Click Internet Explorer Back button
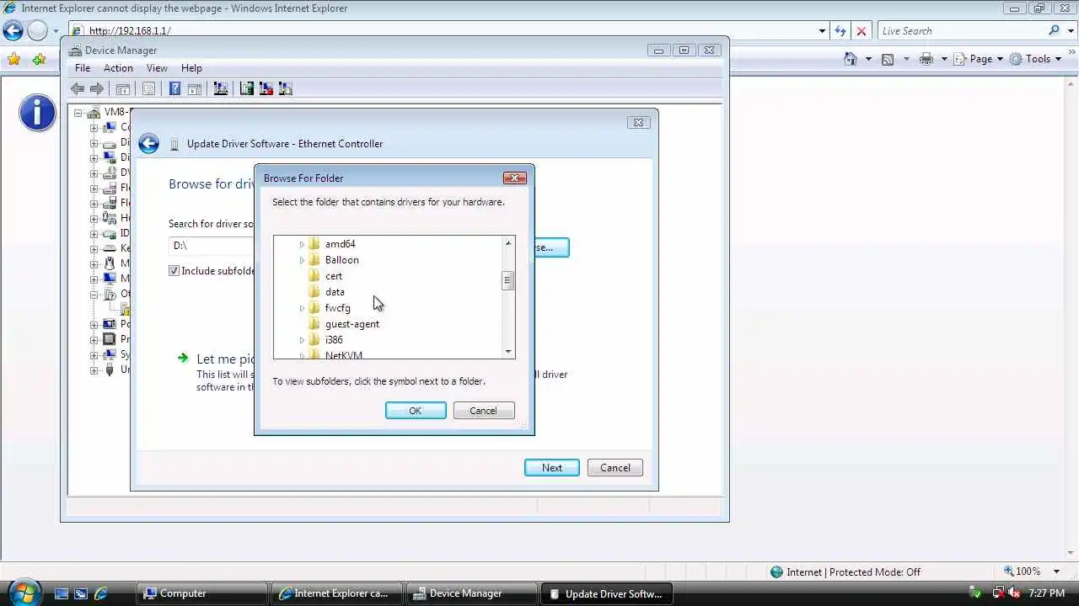Image resolution: width=1079 pixels, height=606 pixels. pos(13,31)
